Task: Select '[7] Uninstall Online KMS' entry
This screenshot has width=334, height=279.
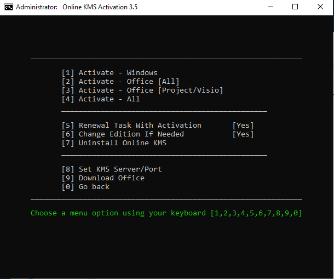Action: pos(114,143)
